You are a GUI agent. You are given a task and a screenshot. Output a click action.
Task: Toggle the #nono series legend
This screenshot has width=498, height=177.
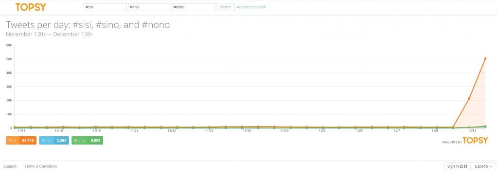pyautogui.click(x=87, y=140)
